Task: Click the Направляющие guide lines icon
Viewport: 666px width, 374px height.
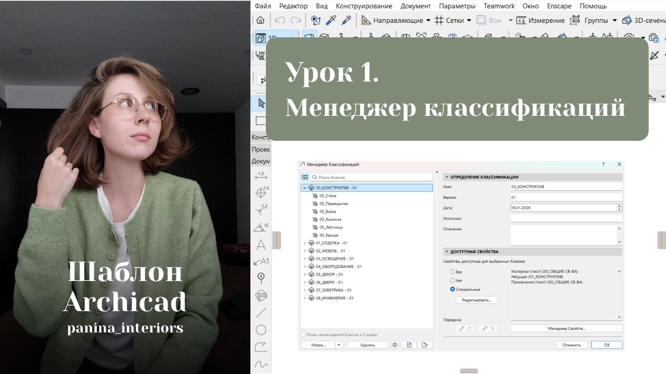Action: coord(366,20)
